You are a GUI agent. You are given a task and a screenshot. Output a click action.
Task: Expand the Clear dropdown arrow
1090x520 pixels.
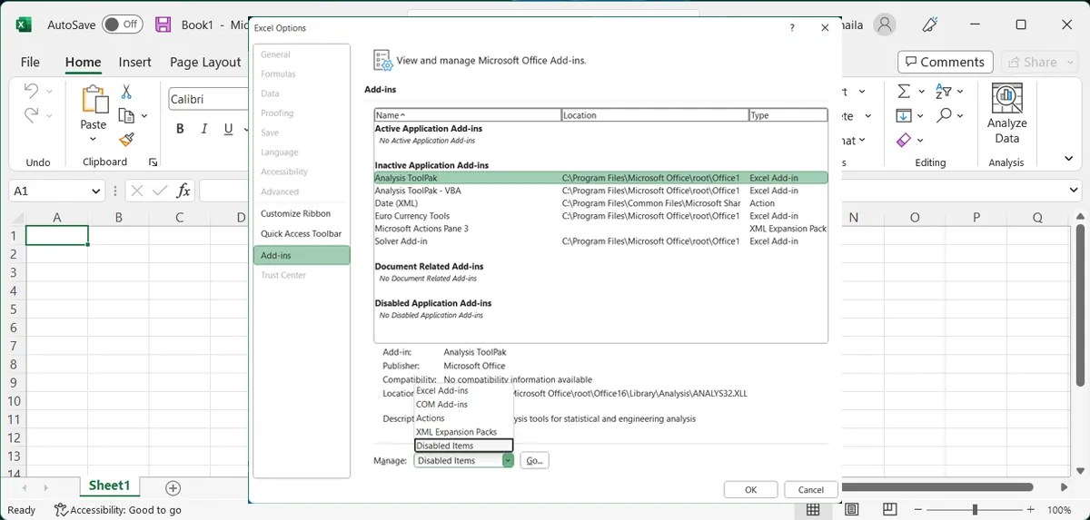tap(920, 141)
